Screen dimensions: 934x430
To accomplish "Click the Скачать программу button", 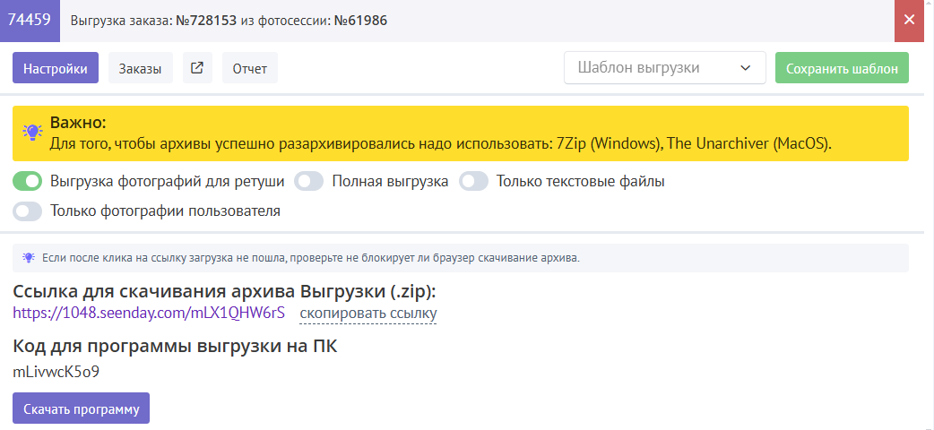I will pyautogui.click(x=82, y=408).
